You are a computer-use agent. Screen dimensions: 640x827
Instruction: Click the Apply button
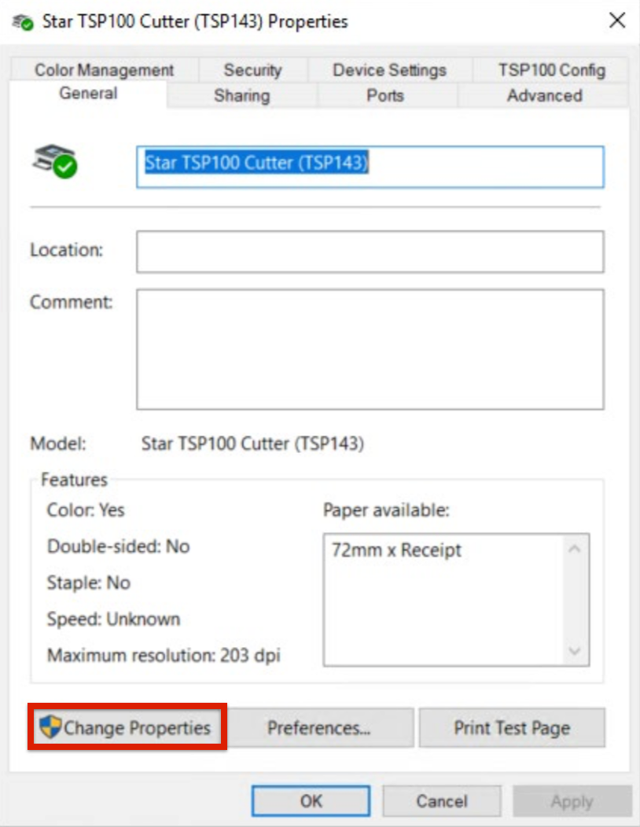572,801
